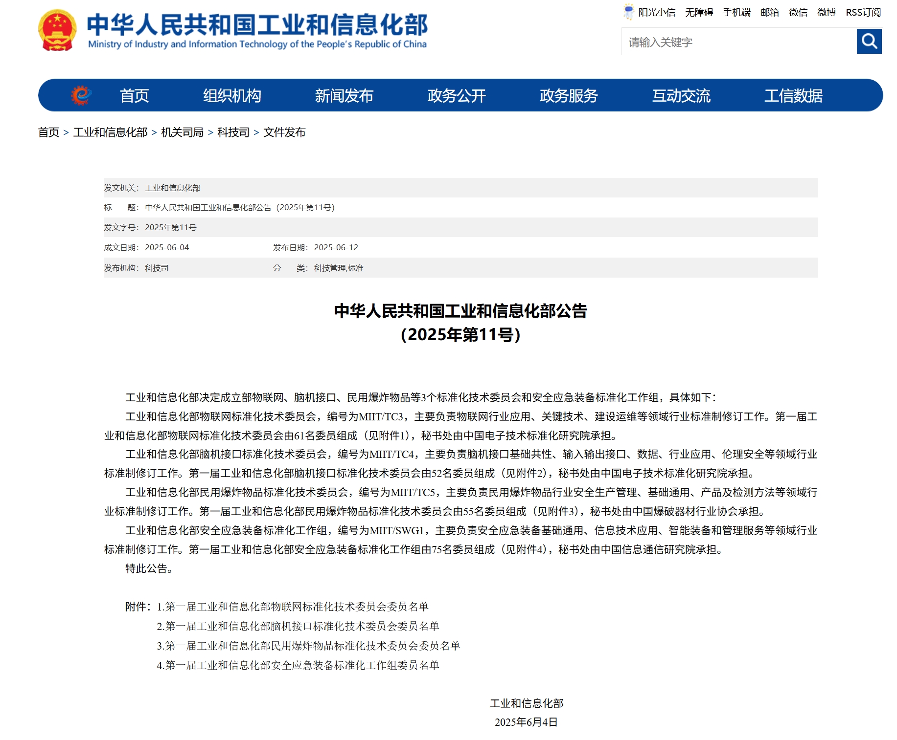This screenshot has width=897, height=740.
Task: Click the heading line (2025年第11号)
Action: pyautogui.click(x=460, y=335)
